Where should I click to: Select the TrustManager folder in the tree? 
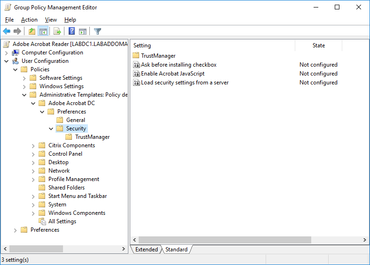coord(92,137)
